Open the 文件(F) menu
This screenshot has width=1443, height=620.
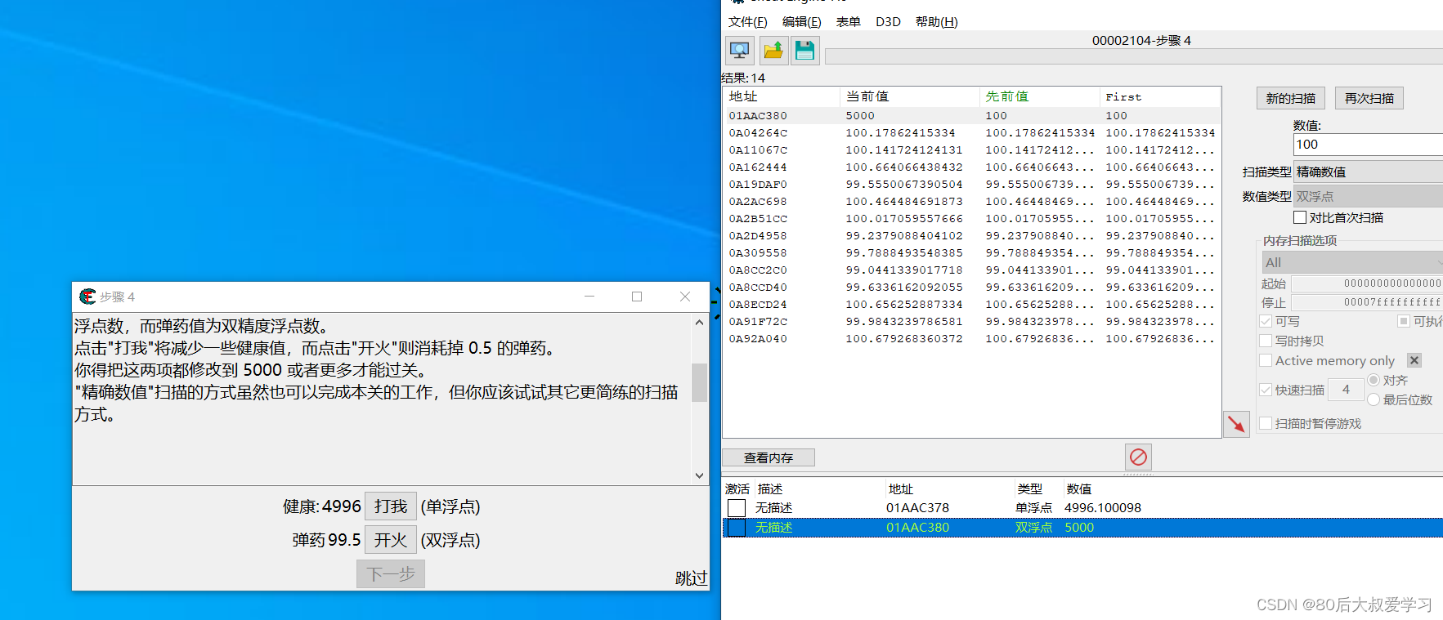[748, 22]
